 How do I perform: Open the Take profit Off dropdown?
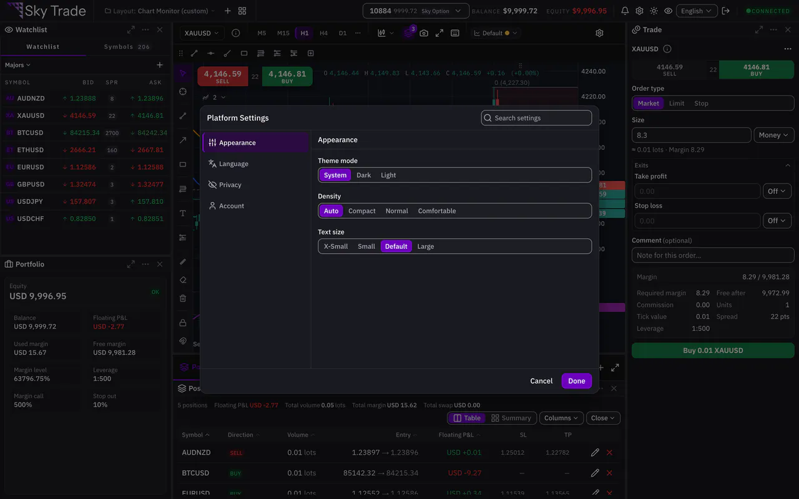point(777,191)
